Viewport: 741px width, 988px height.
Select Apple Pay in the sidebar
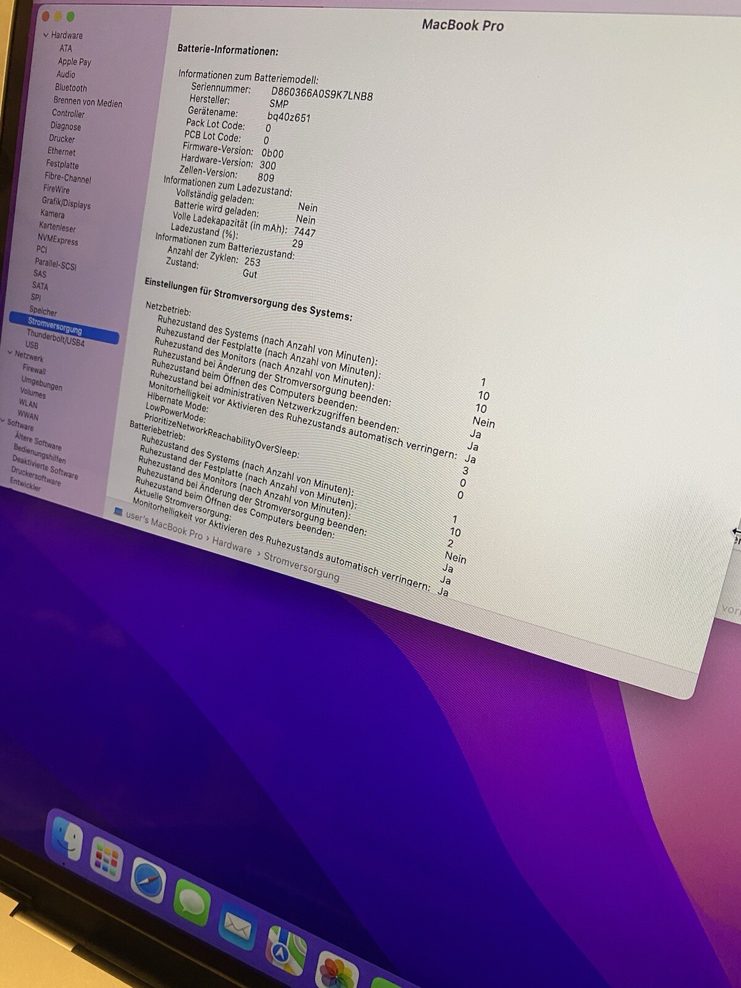[x=75, y=62]
